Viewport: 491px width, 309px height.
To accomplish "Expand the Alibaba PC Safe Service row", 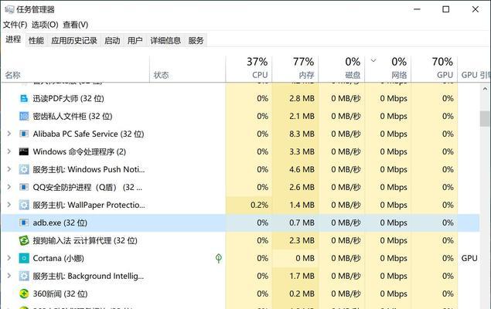I will (9, 134).
